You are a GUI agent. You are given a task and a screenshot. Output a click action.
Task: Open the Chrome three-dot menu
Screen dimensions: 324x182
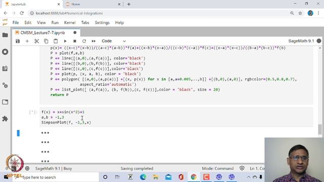[x=318, y=13]
